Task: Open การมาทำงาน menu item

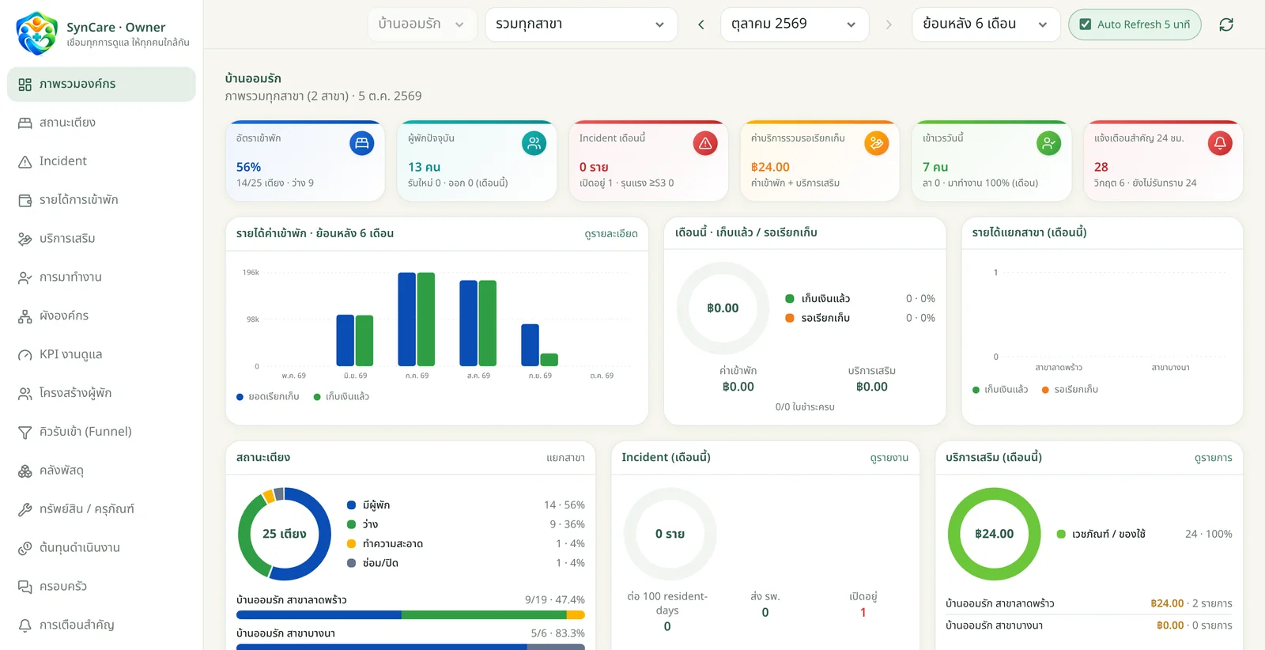Action: click(x=101, y=278)
